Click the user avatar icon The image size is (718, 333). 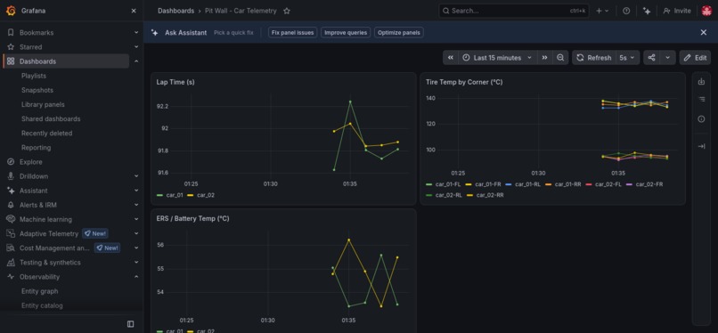706,11
